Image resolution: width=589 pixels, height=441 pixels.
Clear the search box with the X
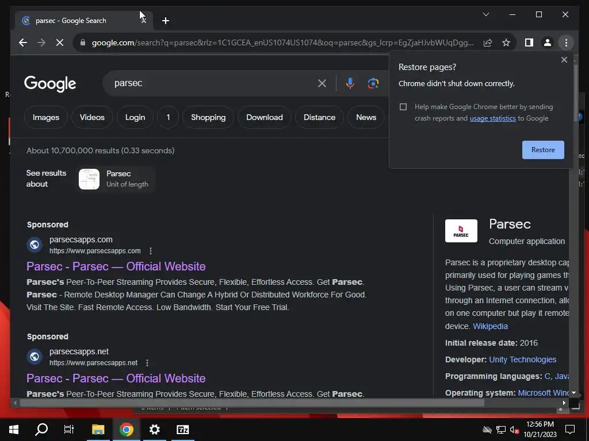tap(322, 83)
